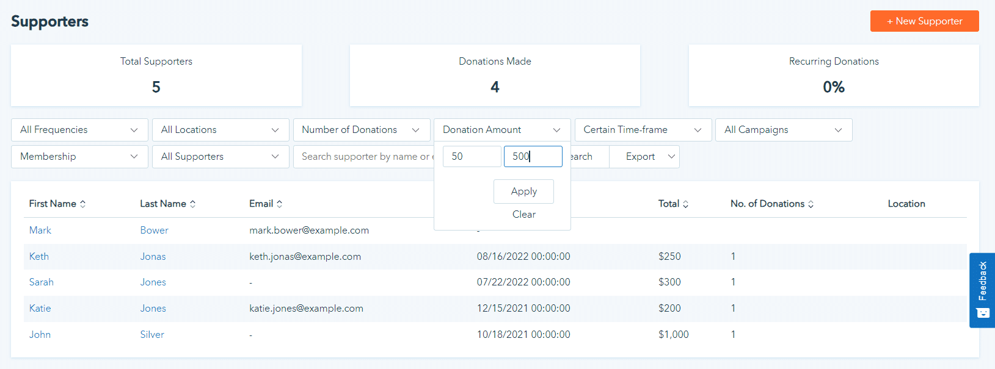
Task: Expand the All Locations filter
Action: (x=220, y=130)
